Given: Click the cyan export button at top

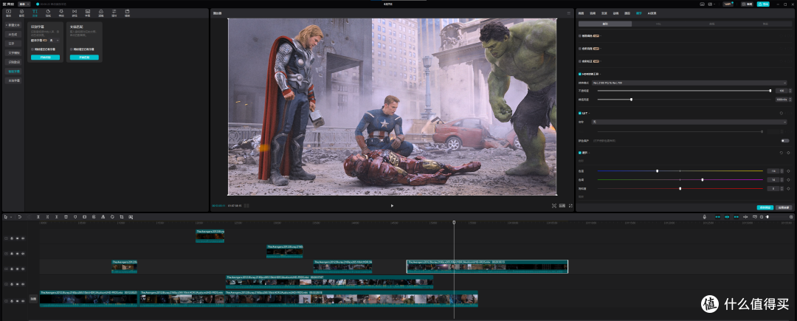Looking at the screenshot, I should (x=763, y=4).
